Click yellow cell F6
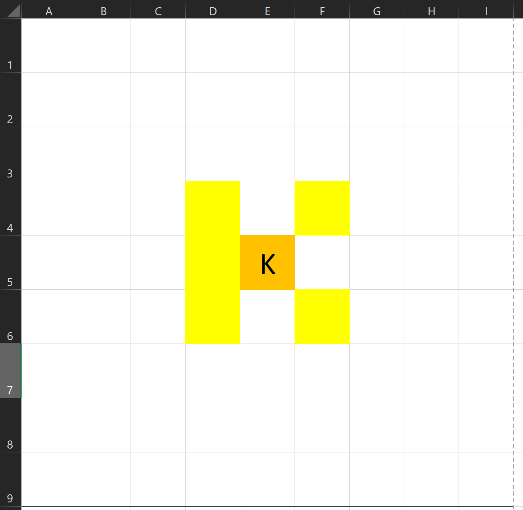523x510 pixels. [x=322, y=317]
